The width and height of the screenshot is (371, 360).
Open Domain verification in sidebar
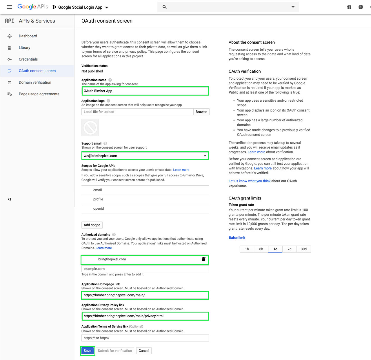(37, 83)
